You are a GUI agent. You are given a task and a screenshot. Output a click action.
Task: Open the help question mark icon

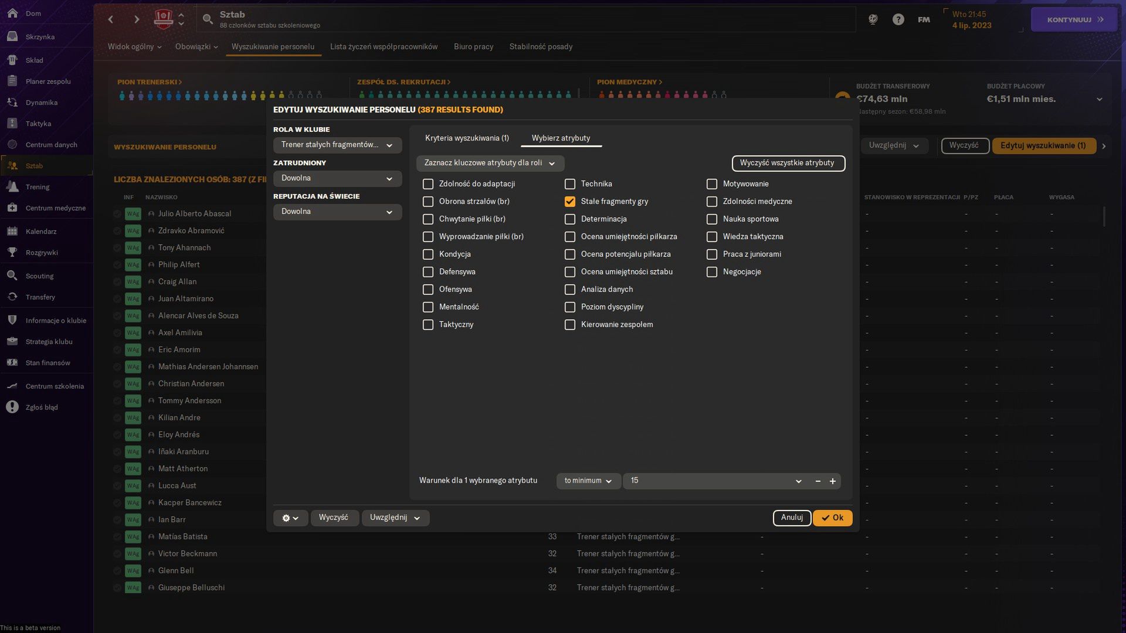[x=898, y=19]
